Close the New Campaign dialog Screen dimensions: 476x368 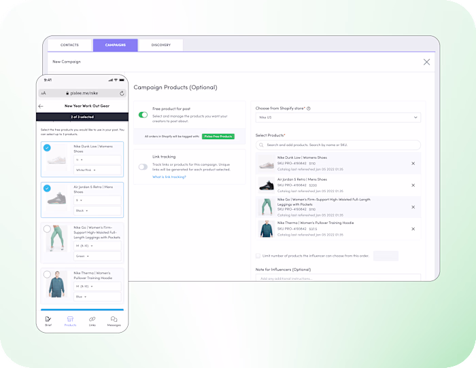click(x=426, y=62)
